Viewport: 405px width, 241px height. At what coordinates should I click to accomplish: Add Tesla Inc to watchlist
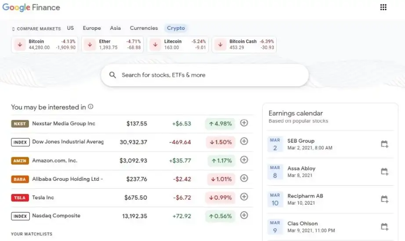click(244, 197)
